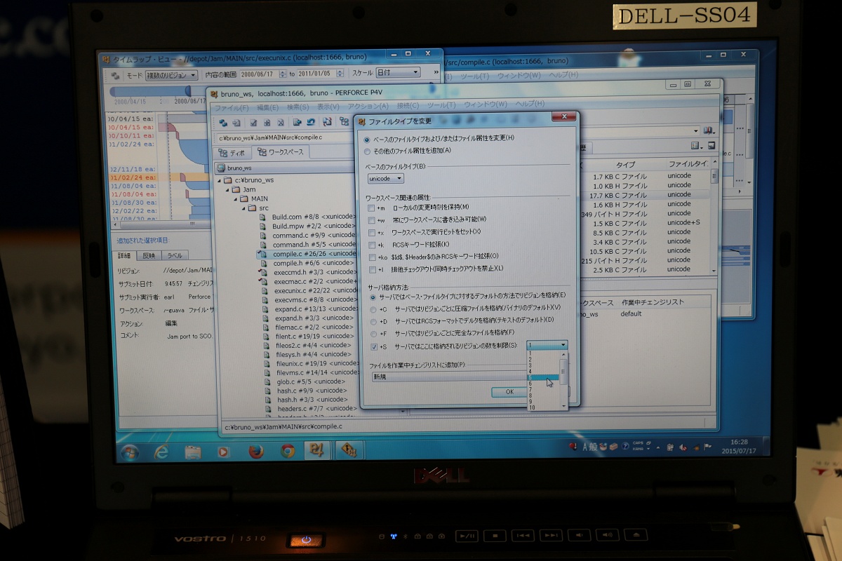Click OK in the file type dialog
Viewport: 842px width, 561px height.
pyautogui.click(x=509, y=392)
